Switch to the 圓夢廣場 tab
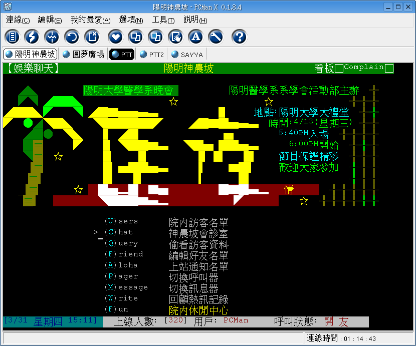The height and width of the screenshot is (346, 416). click(83, 54)
